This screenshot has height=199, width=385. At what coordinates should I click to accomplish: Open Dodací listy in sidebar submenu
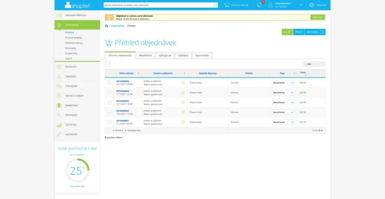click(71, 53)
